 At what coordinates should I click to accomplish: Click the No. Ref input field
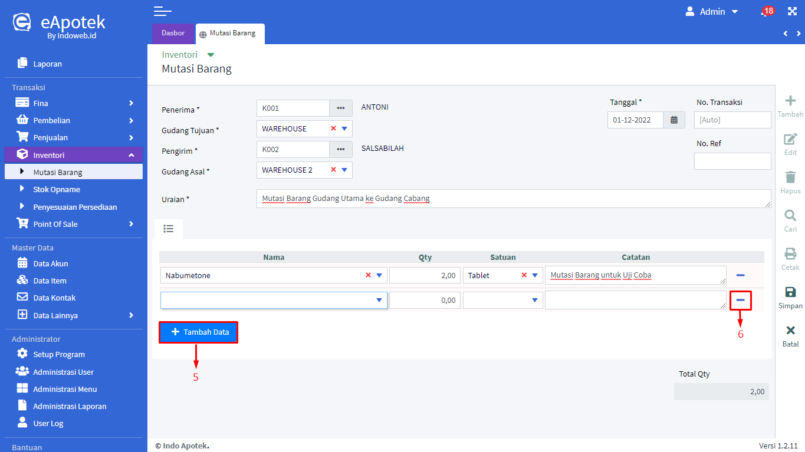732,161
